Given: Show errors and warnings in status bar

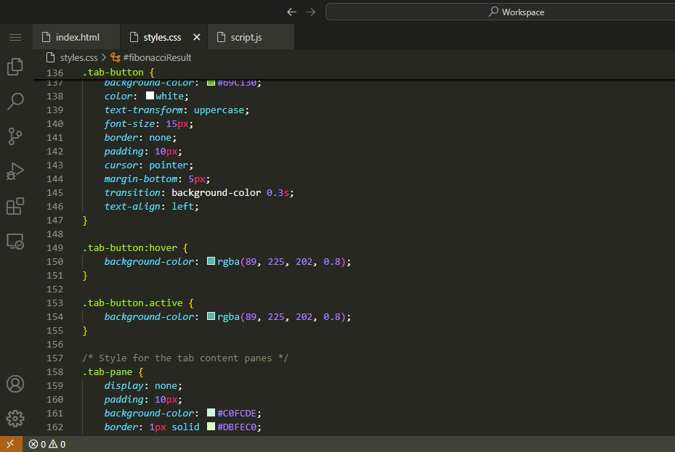Looking at the screenshot, I should (x=47, y=444).
